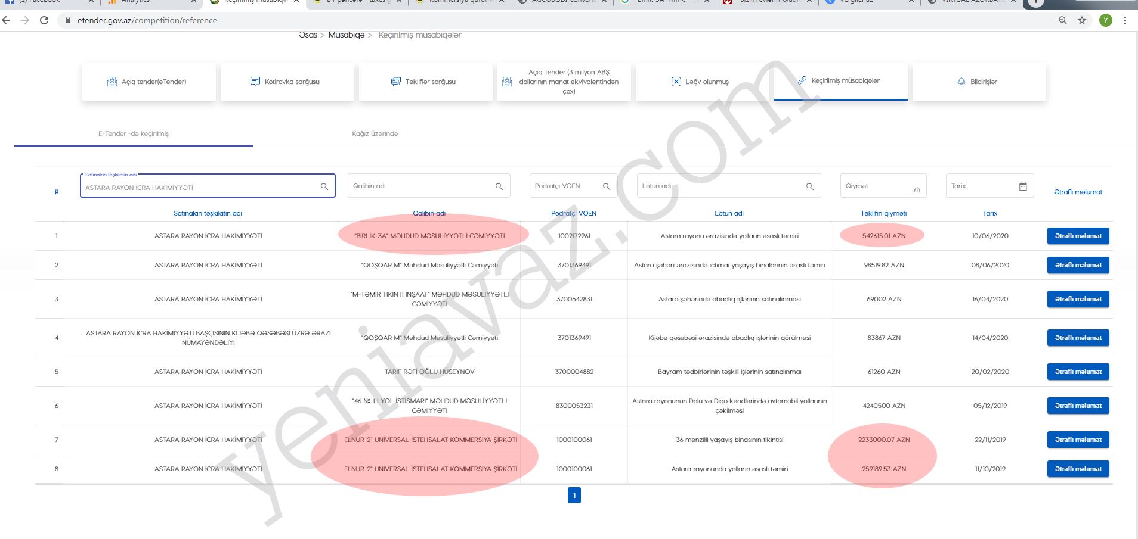The width and height of the screenshot is (1138, 539).
Task: Switch to Kağız üzərində tab
Action: pos(375,133)
